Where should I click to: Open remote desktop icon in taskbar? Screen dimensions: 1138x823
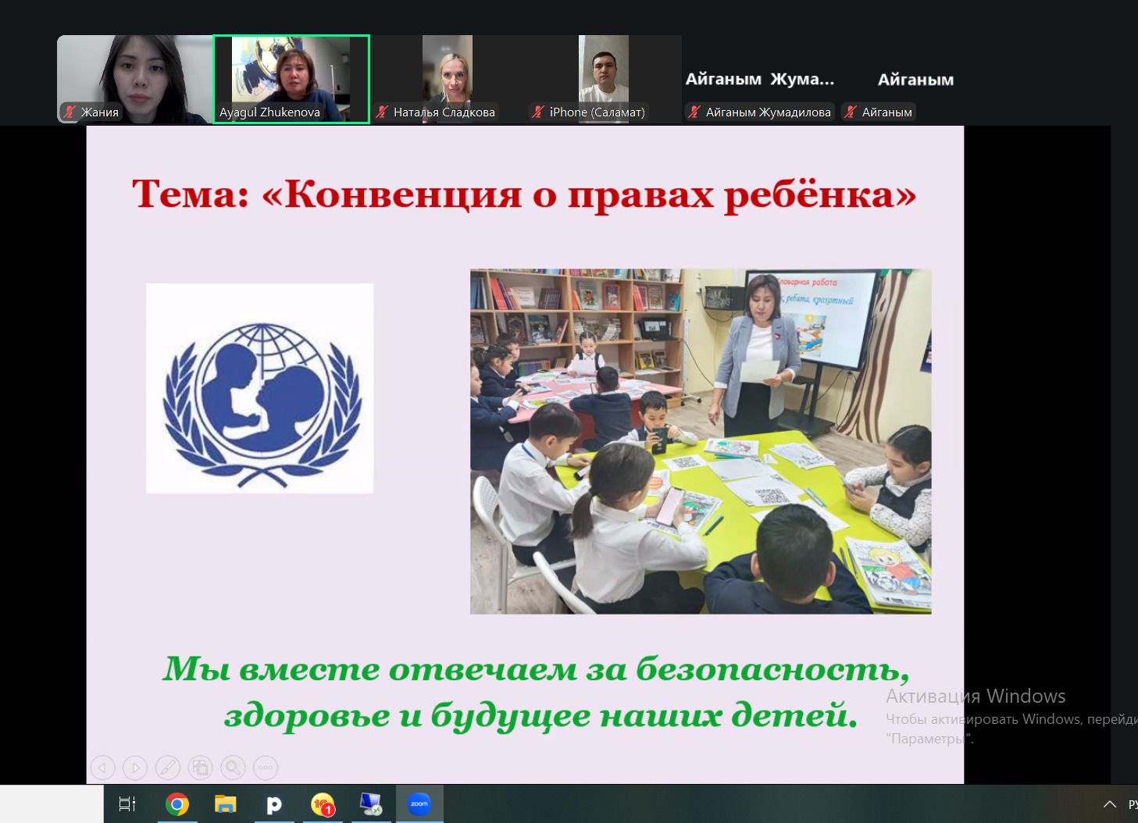click(x=371, y=804)
